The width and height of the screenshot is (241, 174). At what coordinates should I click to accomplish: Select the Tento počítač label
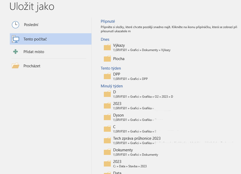point(35,39)
